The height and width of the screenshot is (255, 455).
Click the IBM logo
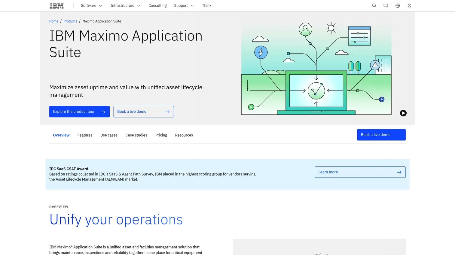(x=56, y=6)
